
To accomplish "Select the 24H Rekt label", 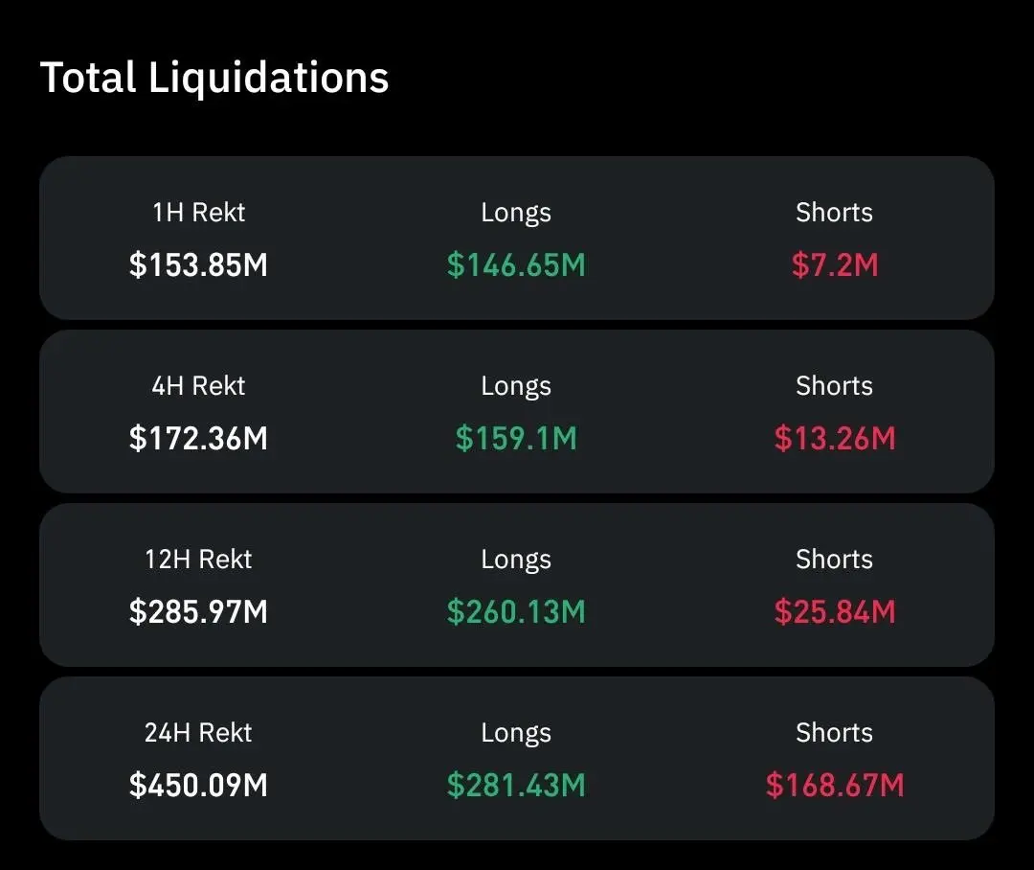I will click(x=198, y=733).
